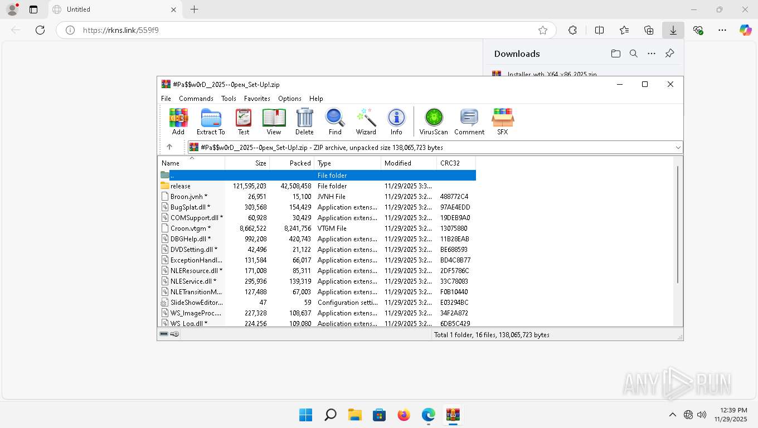Select the release folder row

pyautogui.click(x=317, y=186)
